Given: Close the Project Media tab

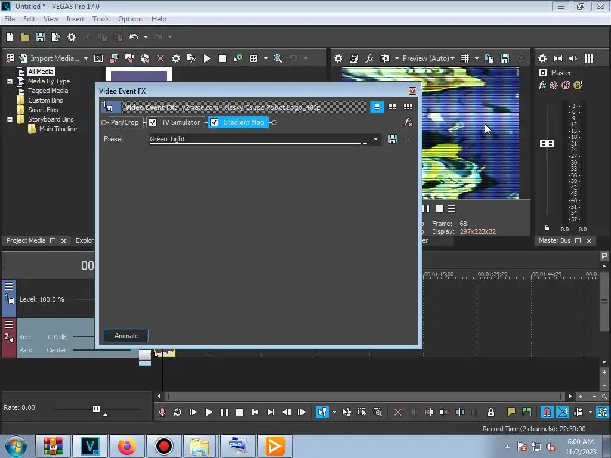Looking at the screenshot, I should click(x=64, y=241).
